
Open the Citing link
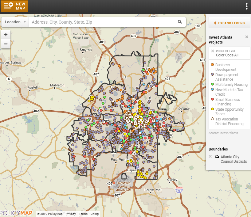(94, 214)
